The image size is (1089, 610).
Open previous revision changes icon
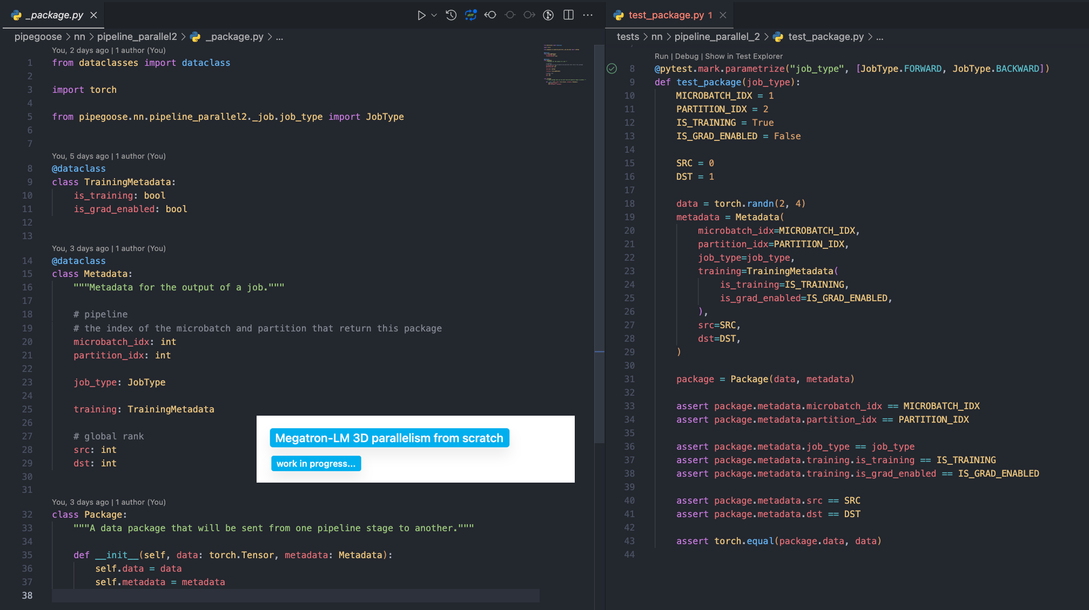[x=490, y=15]
